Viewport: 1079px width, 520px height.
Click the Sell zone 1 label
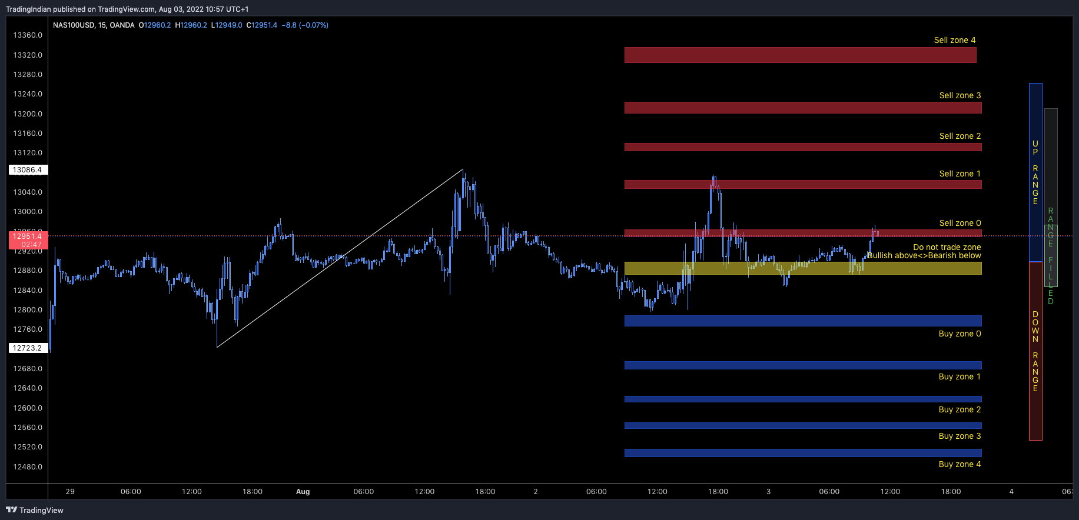pyautogui.click(x=960, y=174)
